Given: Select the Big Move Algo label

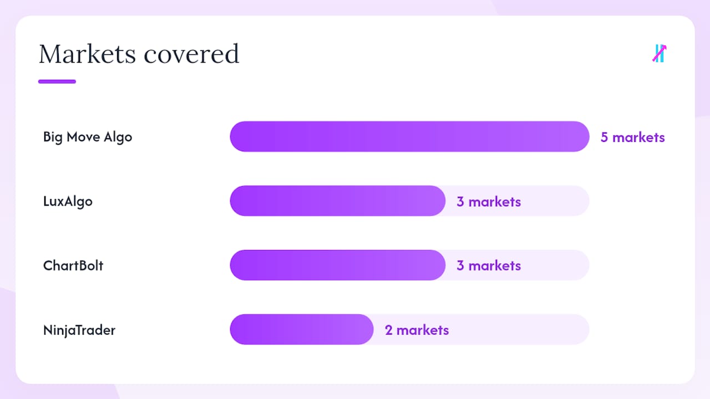Looking at the screenshot, I should pyautogui.click(x=88, y=137).
